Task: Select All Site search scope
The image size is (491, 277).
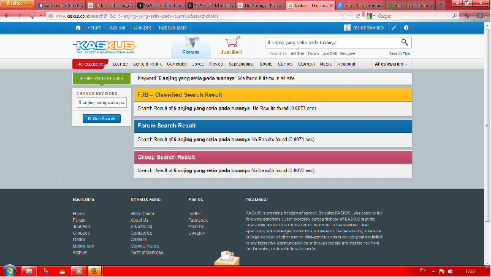Action: [297, 54]
